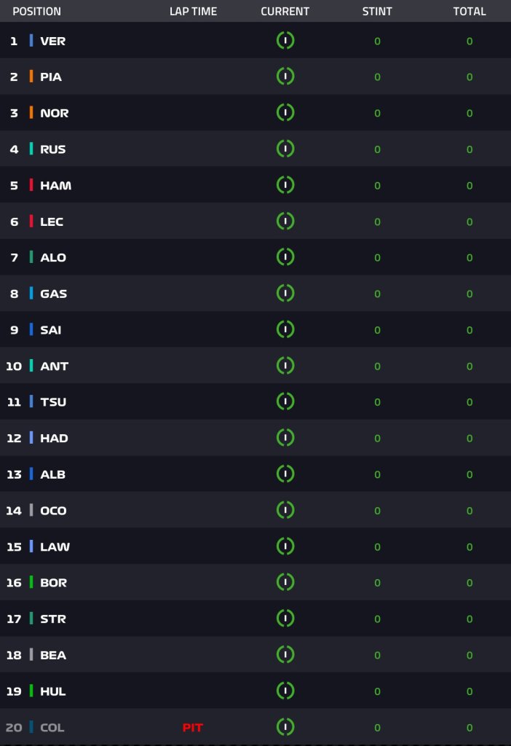The width and height of the screenshot is (511, 746).
Task: Click COL's current tyre icon
Action: click(x=285, y=726)
